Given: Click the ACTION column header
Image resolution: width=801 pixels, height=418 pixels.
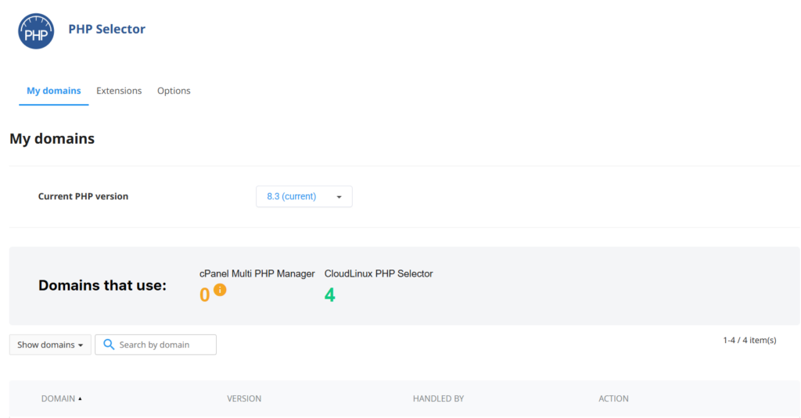Looking at the screenshot, I should [x=613, y=398].
